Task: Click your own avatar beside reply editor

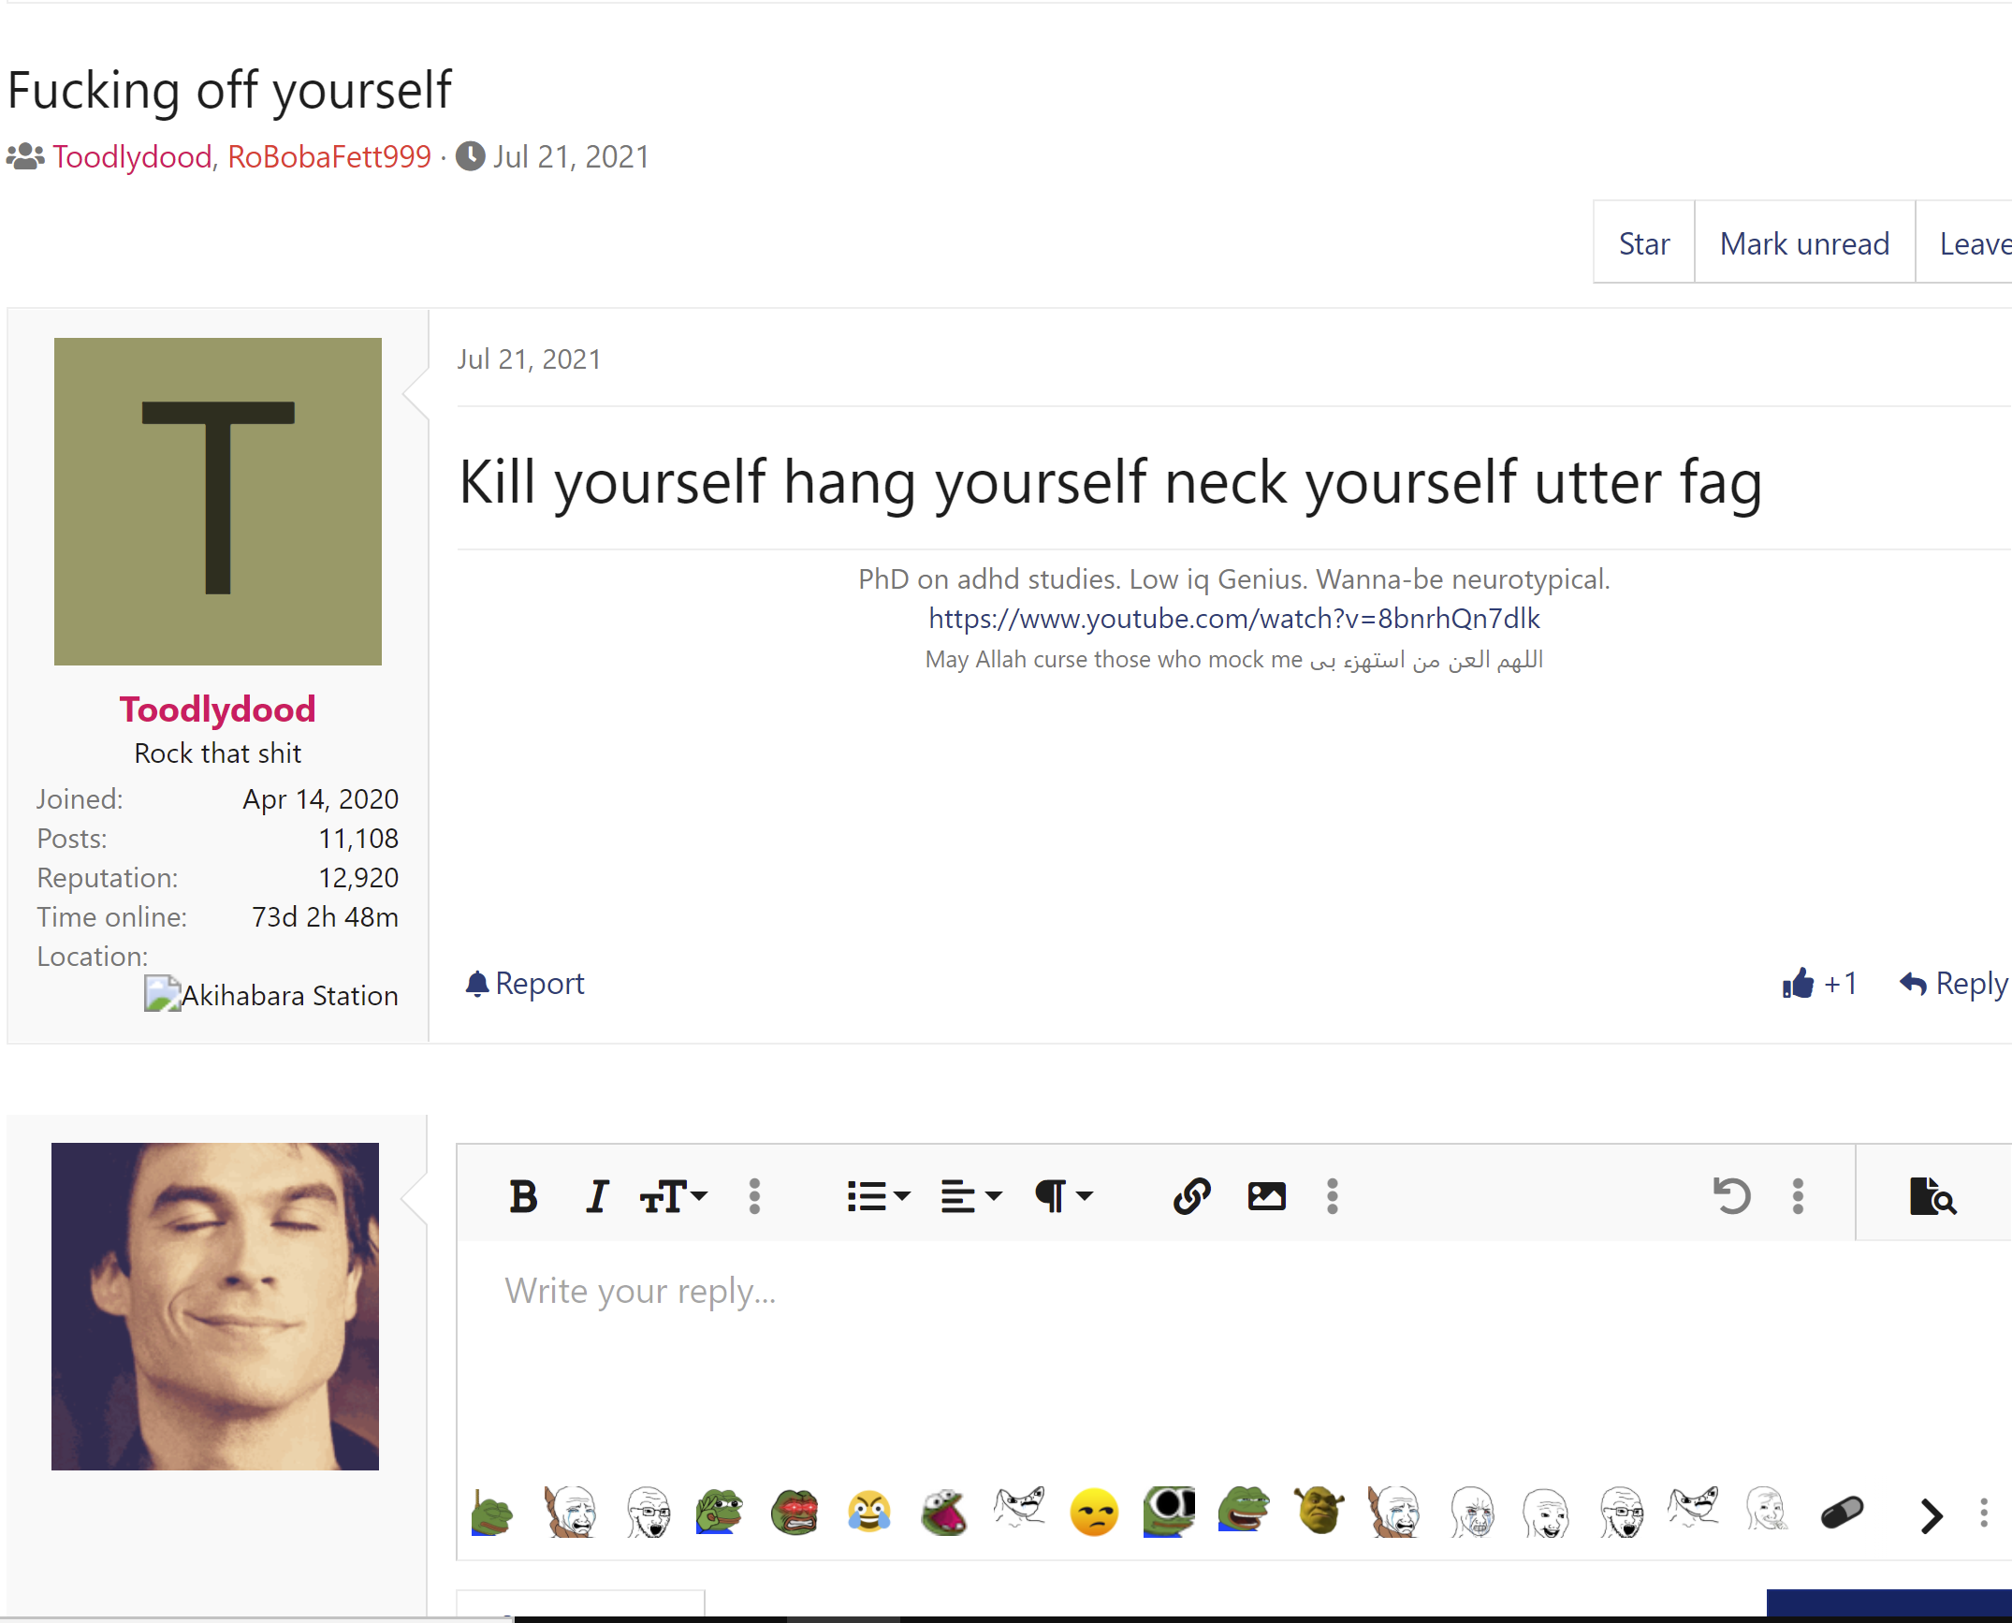Action: [x=215, y=1307]
